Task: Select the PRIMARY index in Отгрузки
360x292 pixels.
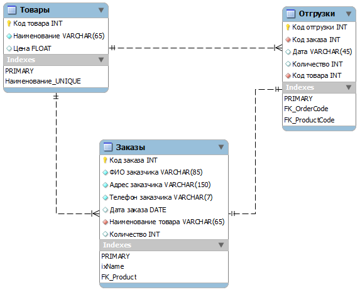Action: click(x=298, y=99)
